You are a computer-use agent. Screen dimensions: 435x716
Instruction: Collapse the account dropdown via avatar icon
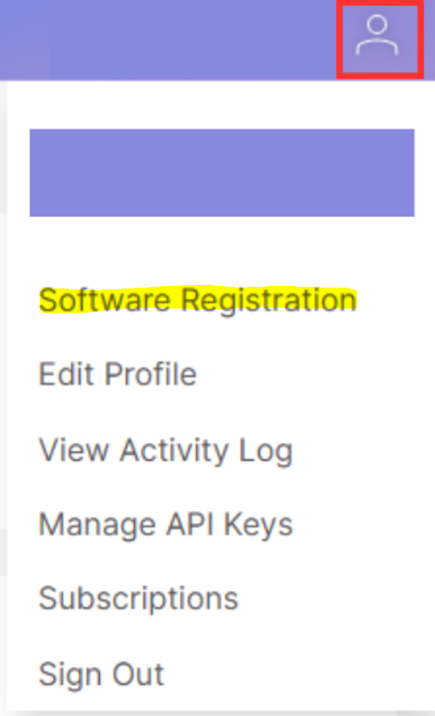tap(377, 36)
